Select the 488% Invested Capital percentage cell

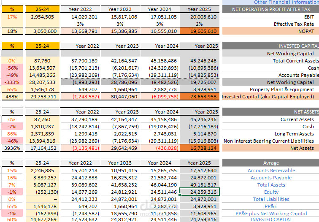12,97
